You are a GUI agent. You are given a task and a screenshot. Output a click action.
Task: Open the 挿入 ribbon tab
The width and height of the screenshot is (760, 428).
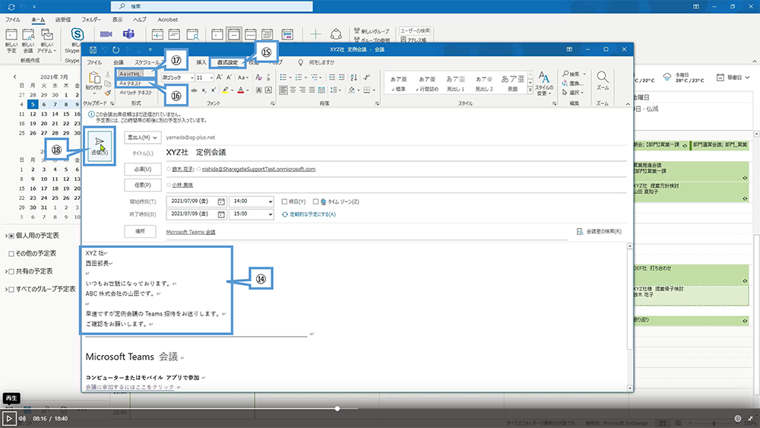tap(201, 62)
